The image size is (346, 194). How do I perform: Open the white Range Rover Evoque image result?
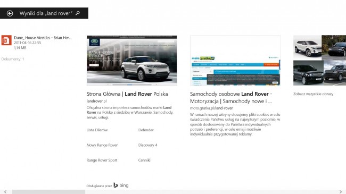point(307,47)
